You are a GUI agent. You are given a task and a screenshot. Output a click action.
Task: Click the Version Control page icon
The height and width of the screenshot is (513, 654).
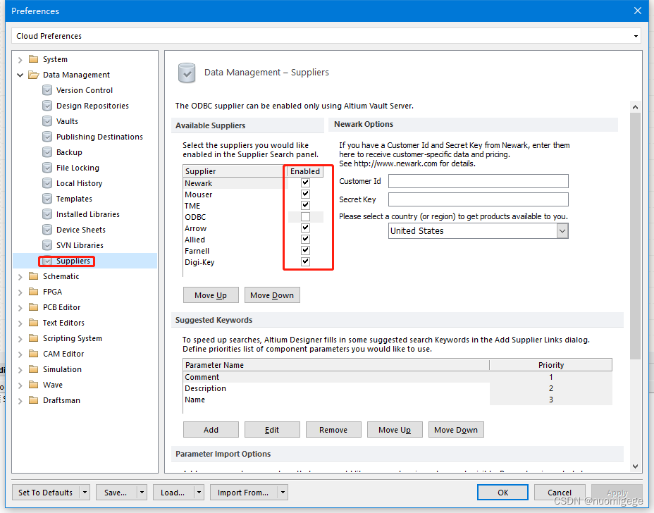pos(47,90)
